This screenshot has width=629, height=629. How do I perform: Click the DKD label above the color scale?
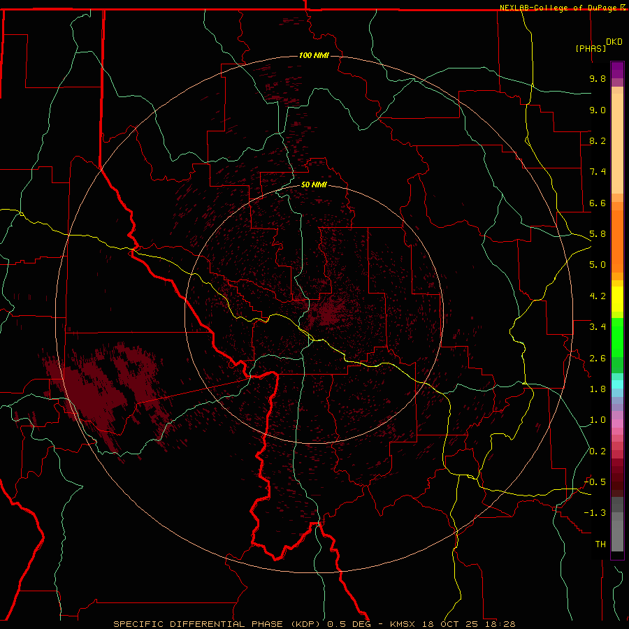point(614,42)
